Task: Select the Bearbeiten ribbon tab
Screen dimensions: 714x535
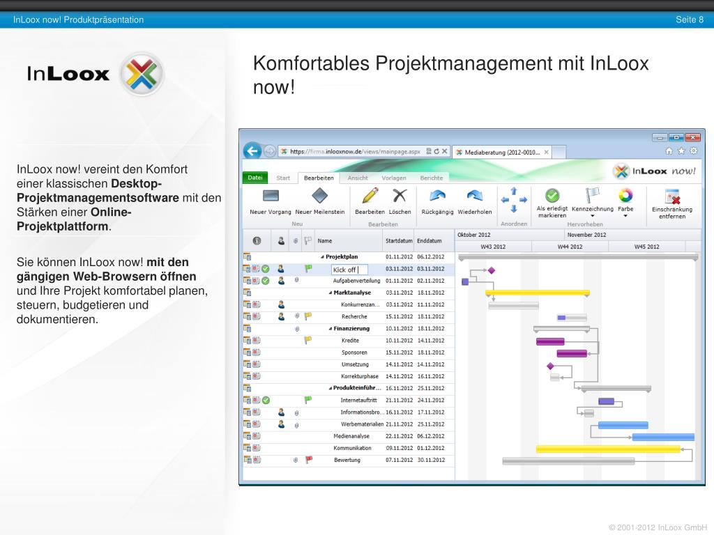Action: pyautogui.click(x=319, y=178)
